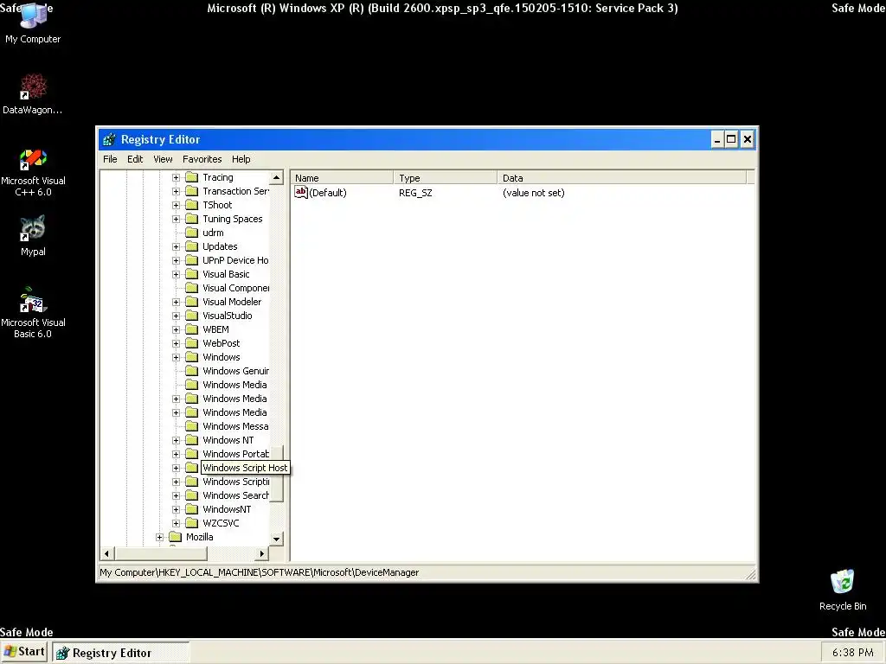The image size is (886, 664).
Task: Select the Windows Portable folder icon
Action: coord(191,454)
